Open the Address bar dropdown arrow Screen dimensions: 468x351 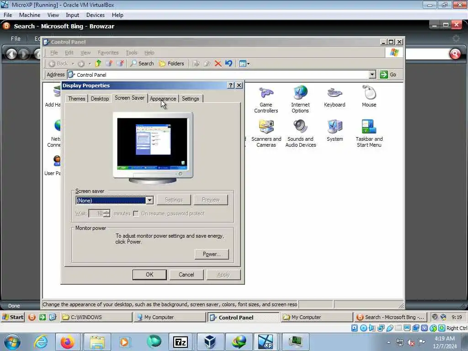pyautogui.click(x=372, y=74)
